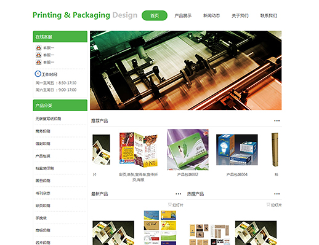
Task: Select the 档案袋印刷 category
Action: pyautogui.click(x=44, y=168)
